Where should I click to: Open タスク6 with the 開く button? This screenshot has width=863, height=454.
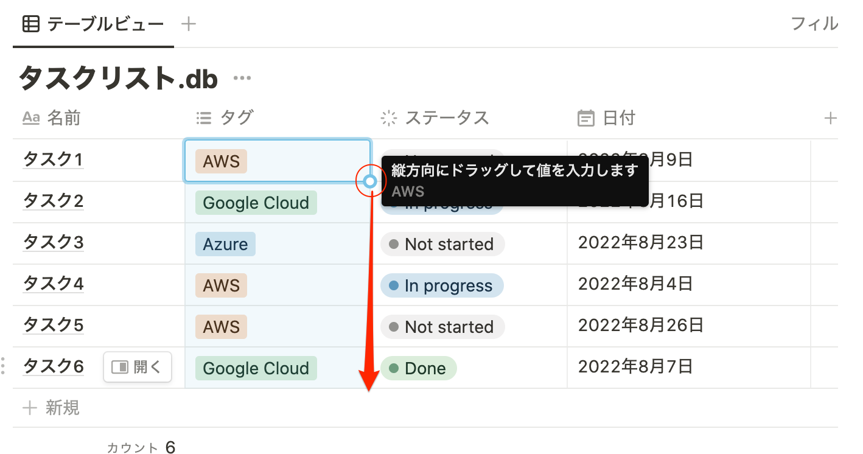[138, 366]
